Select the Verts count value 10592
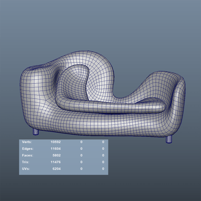 [56, 142]
